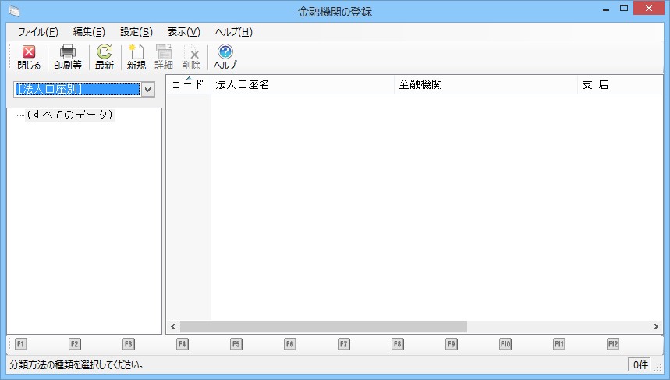Viewport: 670px width, 380px height.
Task: Select the (すべてのデータ) tree item
Action: click(x=69, y=115)
